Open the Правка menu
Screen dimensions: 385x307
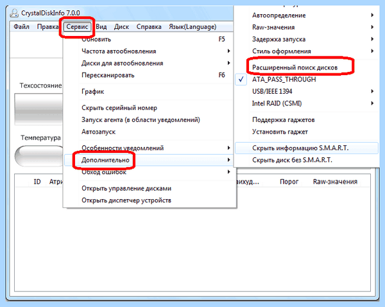tap(47, 26)
